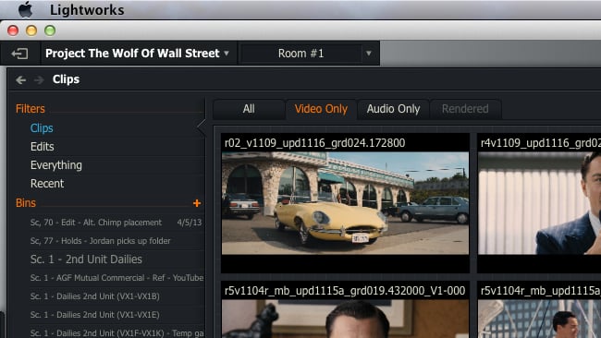Click the 4/5/13 date on Sc, 70 bin
The image size is (601, 338).
(190, 223)
